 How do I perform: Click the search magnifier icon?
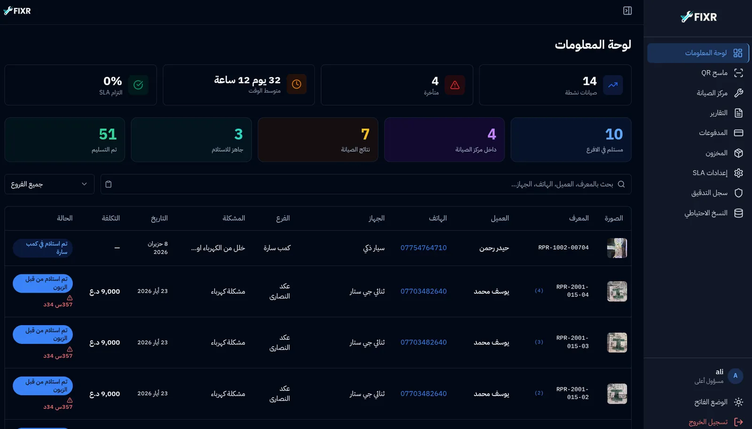621,184
